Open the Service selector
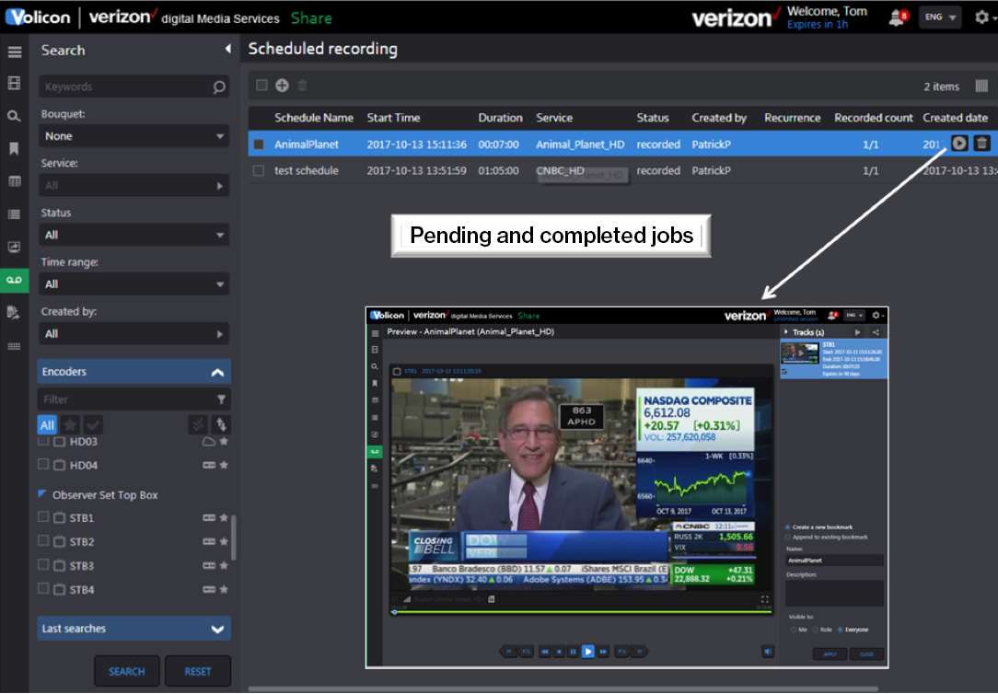This screenshot has width=998, height=694. coord(134,186)
